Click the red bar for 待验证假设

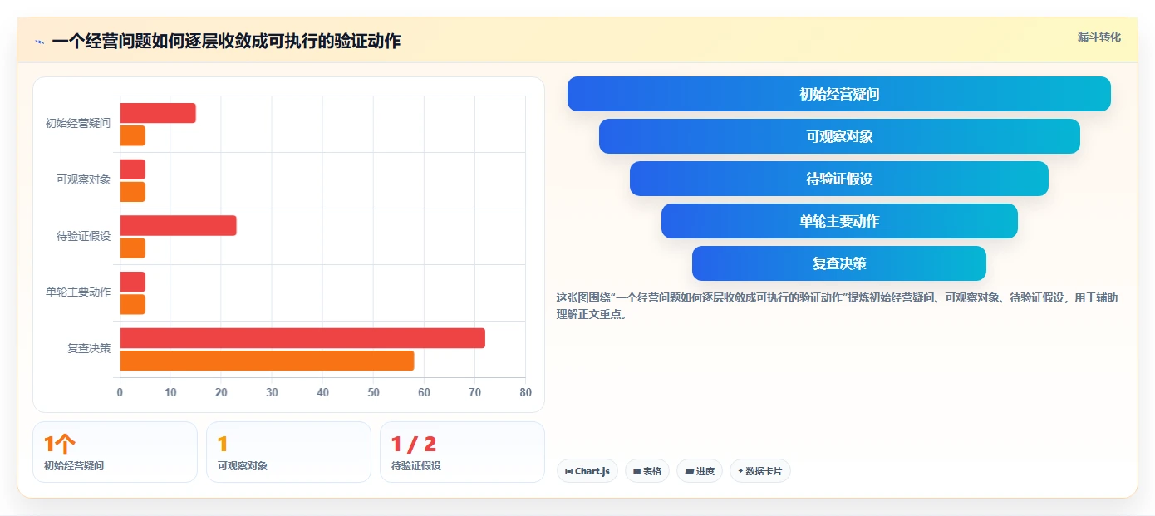point(179,225)
